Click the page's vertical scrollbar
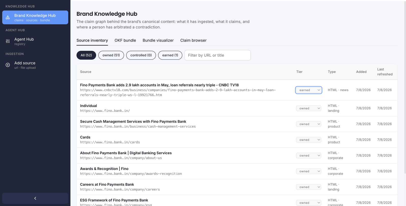The height and width of the screenshot is (206, 406). 405,88
